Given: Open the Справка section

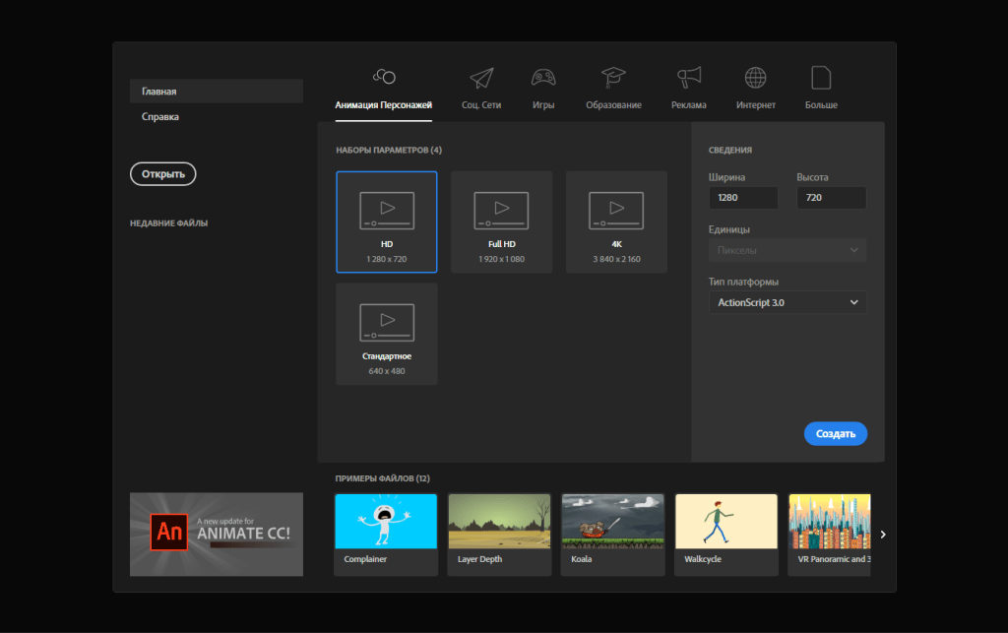Looking at the screenshot, I should (x=162, y=116).
